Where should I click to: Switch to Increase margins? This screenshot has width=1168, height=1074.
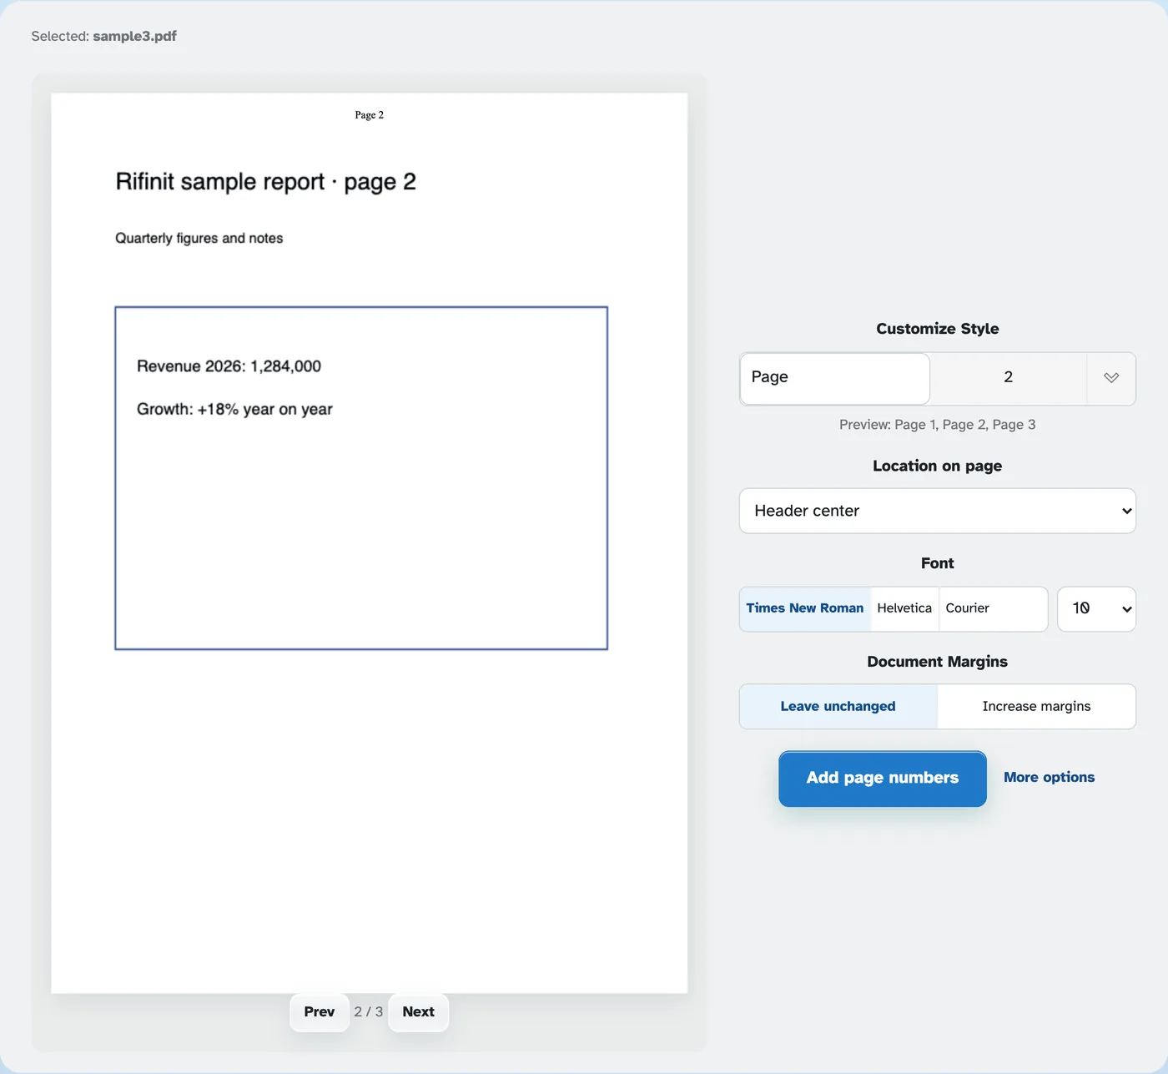click(1036, 706)
